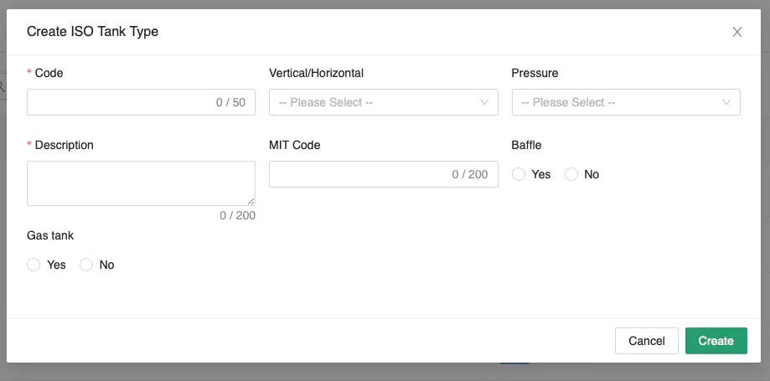The height and width of the screenshot is (381, 770).
Task: Choose Yes for Gas tank
Action: coord(34,265)
